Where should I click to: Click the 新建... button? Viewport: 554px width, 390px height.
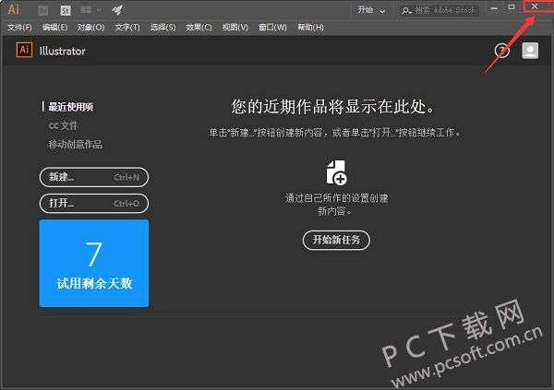pyautogui.click(x=94, y=177)
